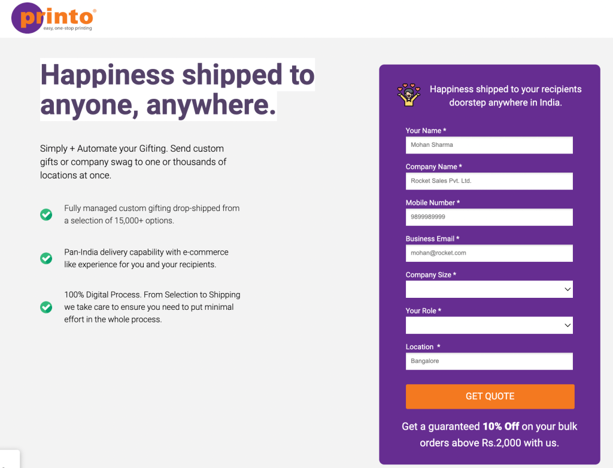Image resolution: width=613 pixels, height=468 pixels.
Task: Click the Company Size dropdown chevron arrow
Action: [568, 289]
